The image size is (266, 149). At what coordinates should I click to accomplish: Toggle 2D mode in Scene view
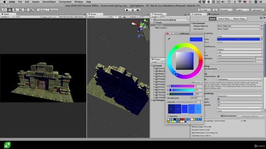111,17
